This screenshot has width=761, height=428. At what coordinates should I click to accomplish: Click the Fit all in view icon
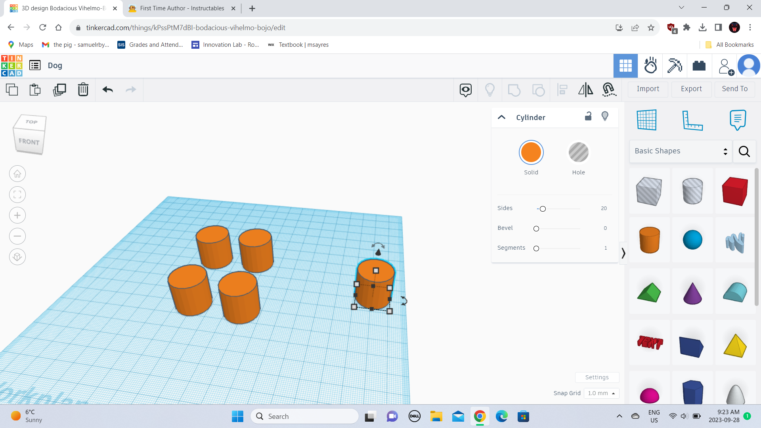coord(17,195)
